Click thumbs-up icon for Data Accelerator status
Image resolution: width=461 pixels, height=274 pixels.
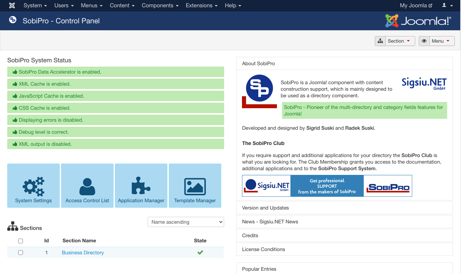15,72
